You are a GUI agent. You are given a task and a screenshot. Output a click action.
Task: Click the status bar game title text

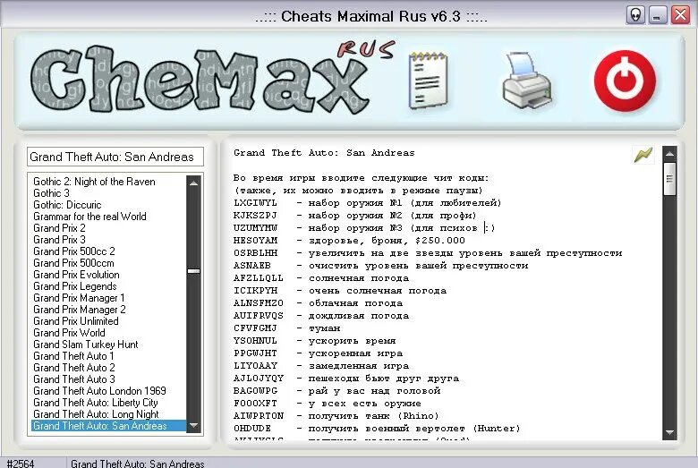[x=137, y=464]
